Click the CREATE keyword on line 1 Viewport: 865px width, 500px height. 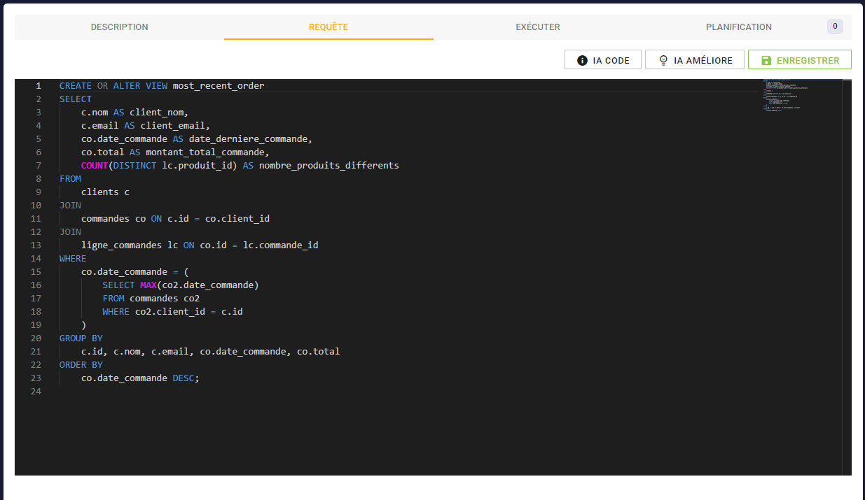(76, 86)
